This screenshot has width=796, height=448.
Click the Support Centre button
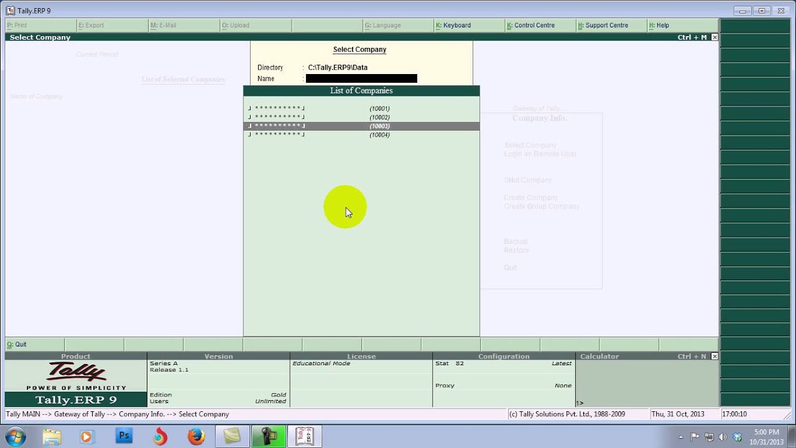click(x=612, y=26)
